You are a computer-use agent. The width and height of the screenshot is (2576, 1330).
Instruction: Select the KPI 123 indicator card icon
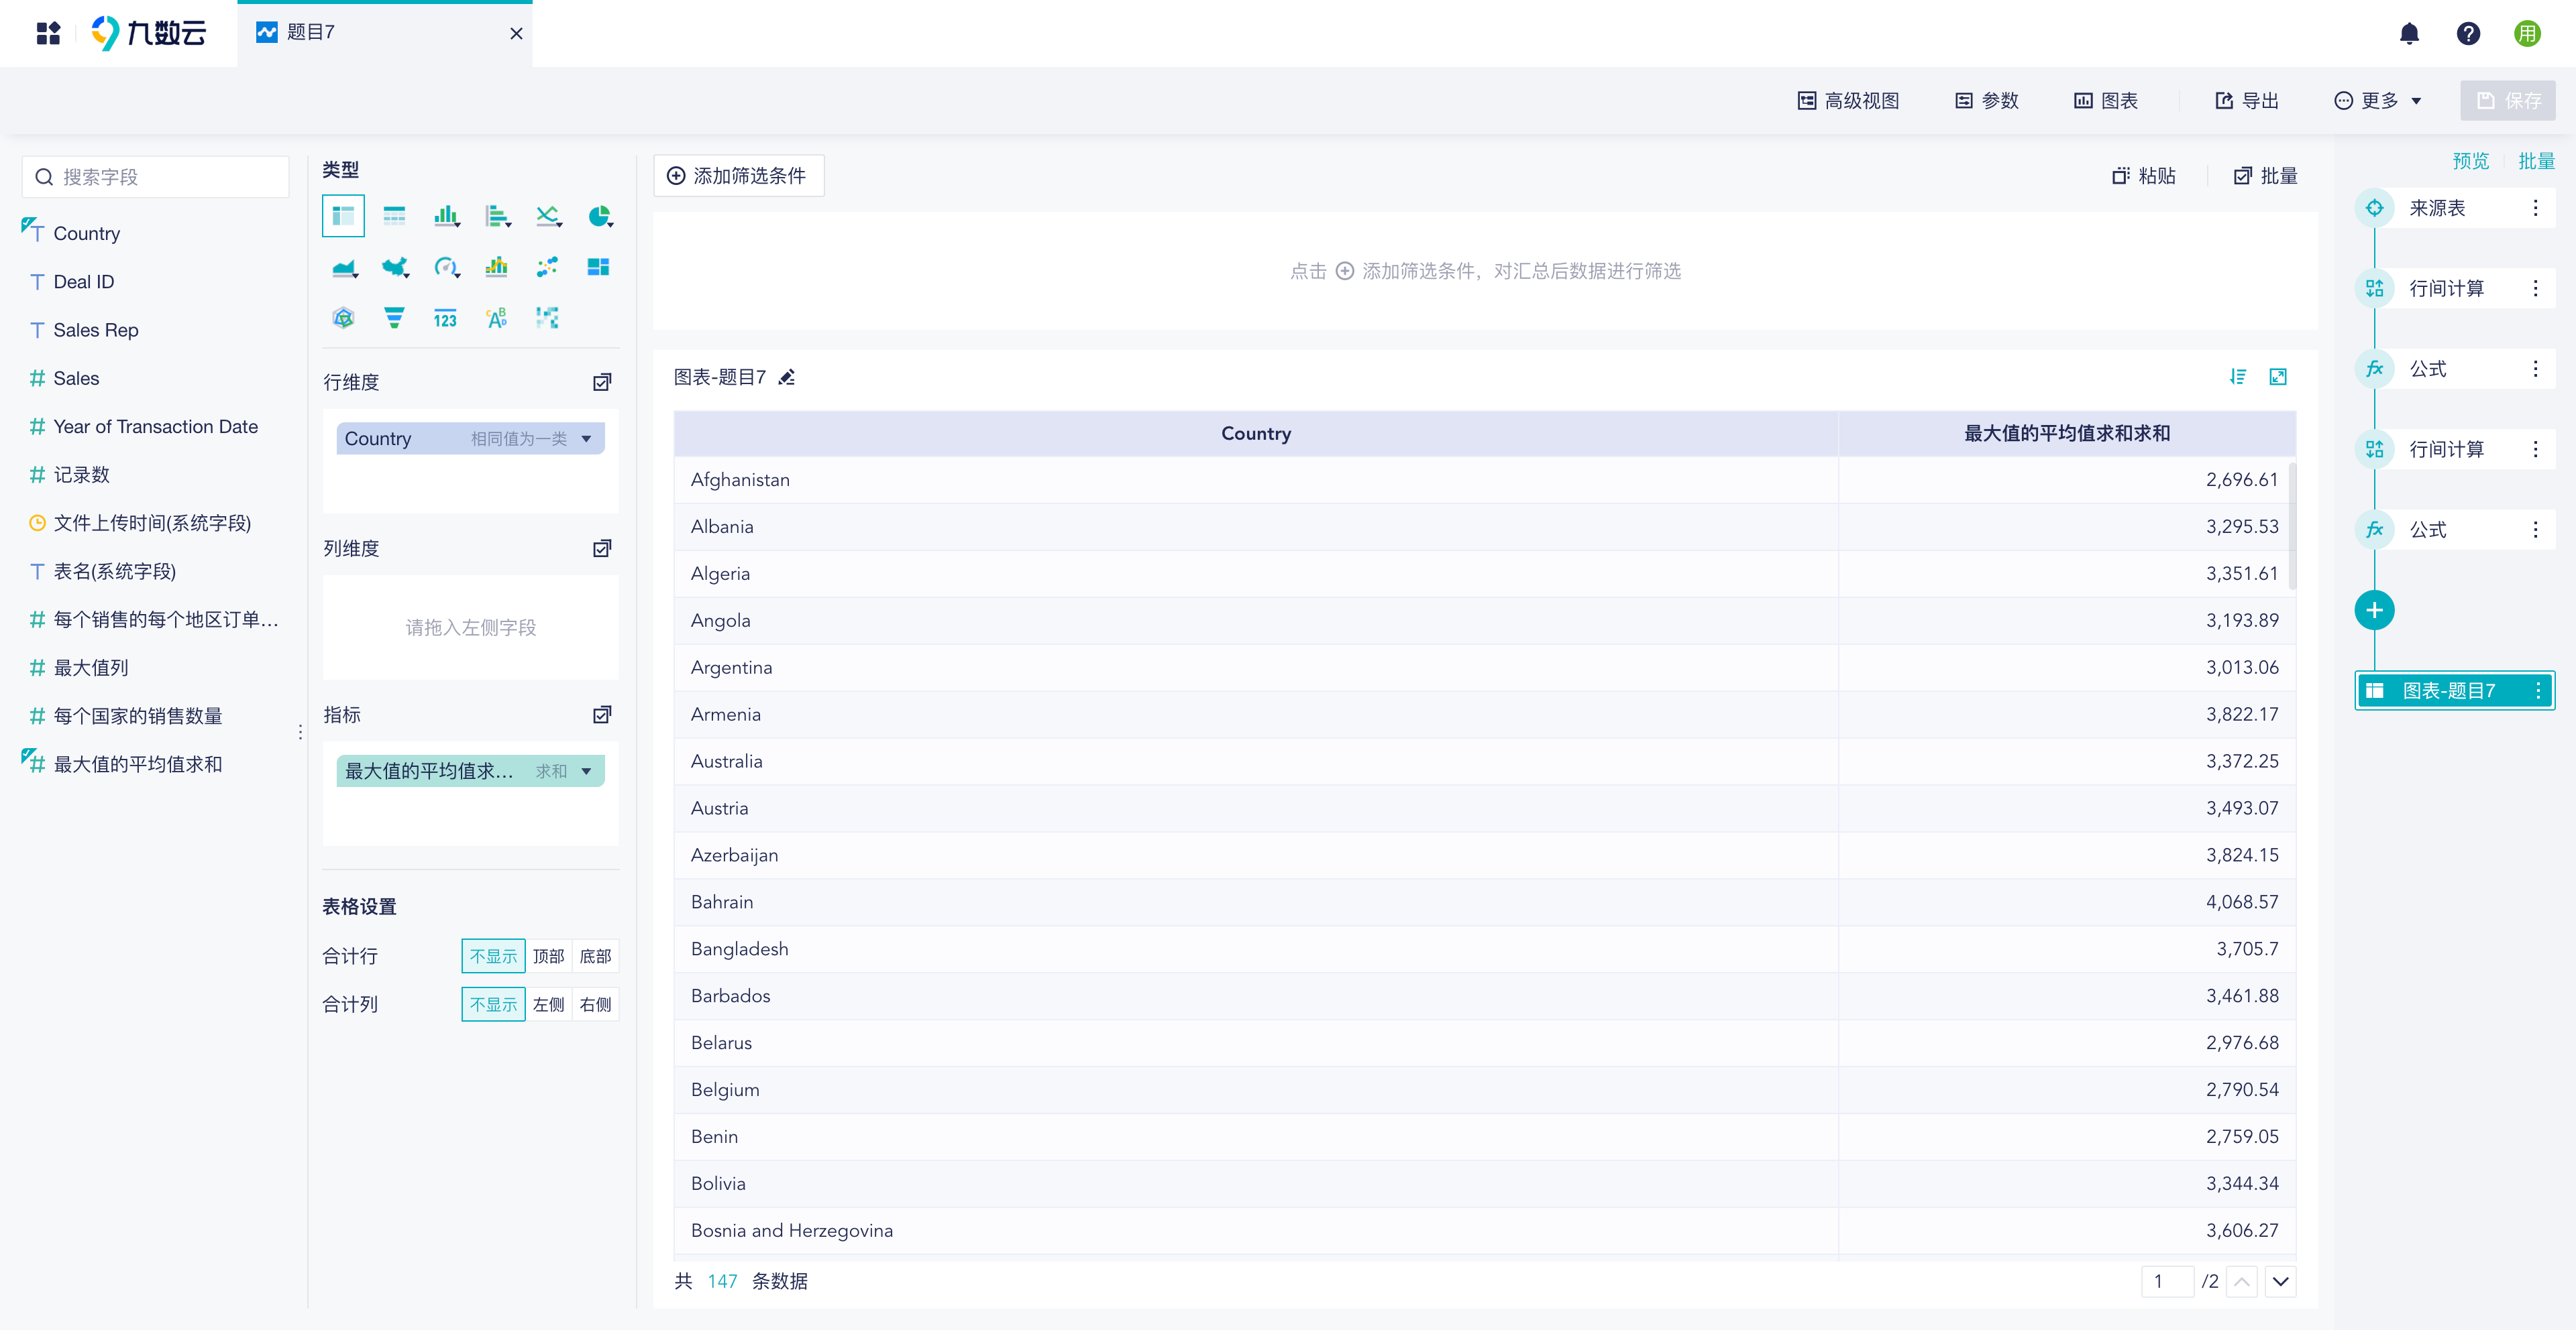(x=445, y=319)
